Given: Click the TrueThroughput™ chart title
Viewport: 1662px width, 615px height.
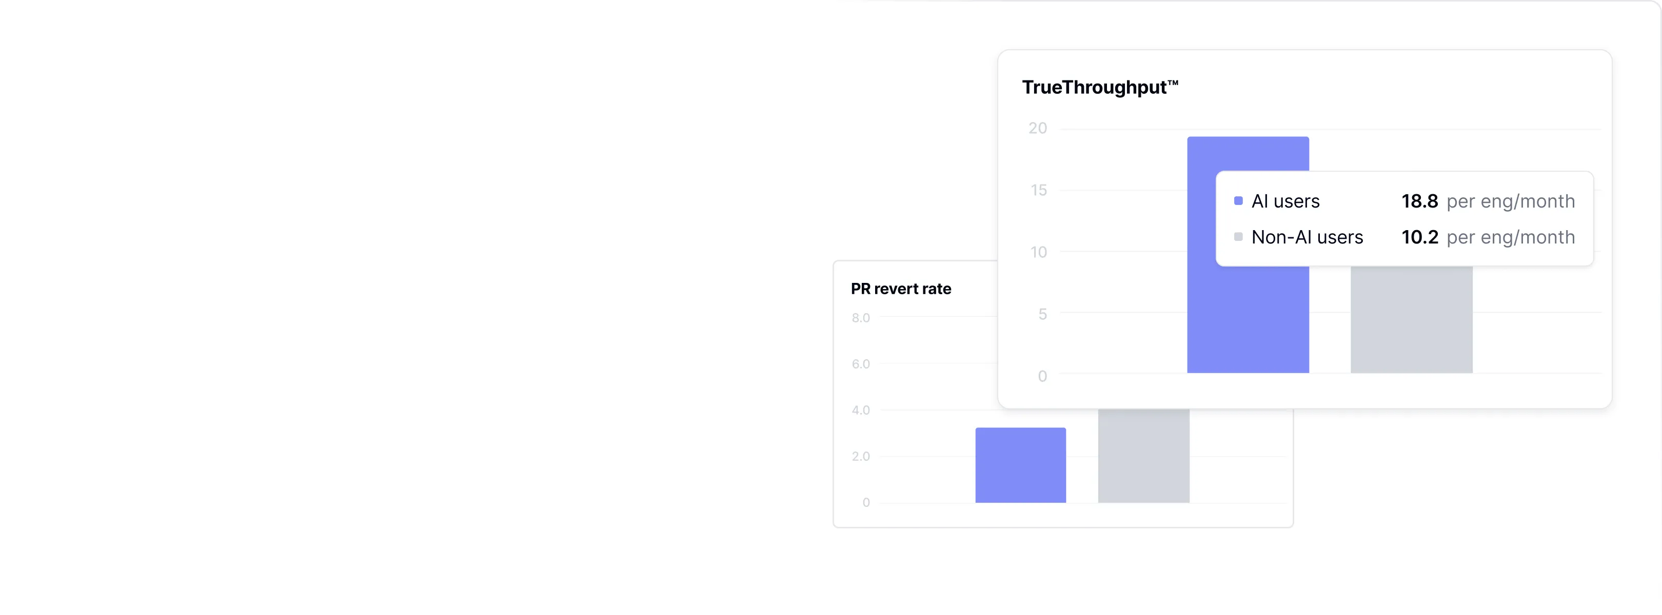Looking at the screenshot, I should point(1099,87).
